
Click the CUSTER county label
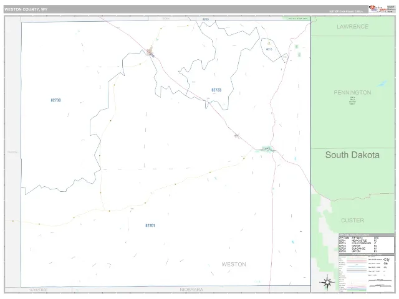(x=352, y=221)
